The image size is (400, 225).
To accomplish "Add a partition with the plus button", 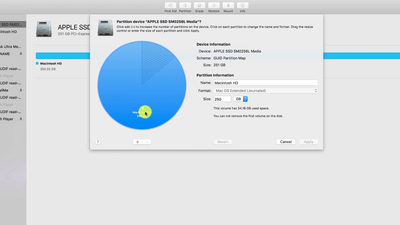I will coord(137,142).
